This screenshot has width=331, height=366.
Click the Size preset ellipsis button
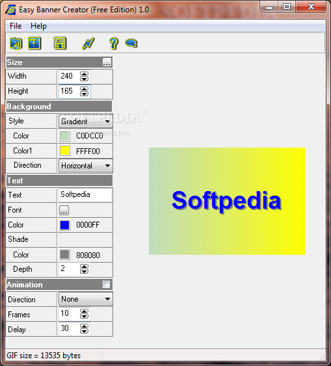pyautogui.click(x=107, y=62)
